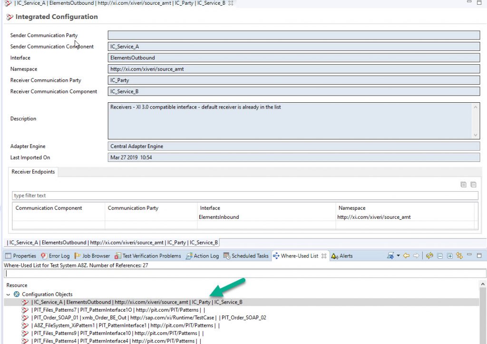Close the Integrated Configuration editor tab
This screenshot has width=487, height=344.
tap(231, 3)
